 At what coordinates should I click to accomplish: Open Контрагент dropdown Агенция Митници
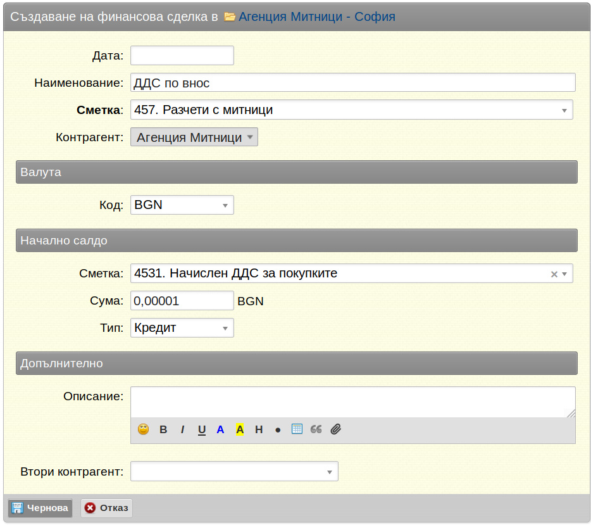point(194,137)
